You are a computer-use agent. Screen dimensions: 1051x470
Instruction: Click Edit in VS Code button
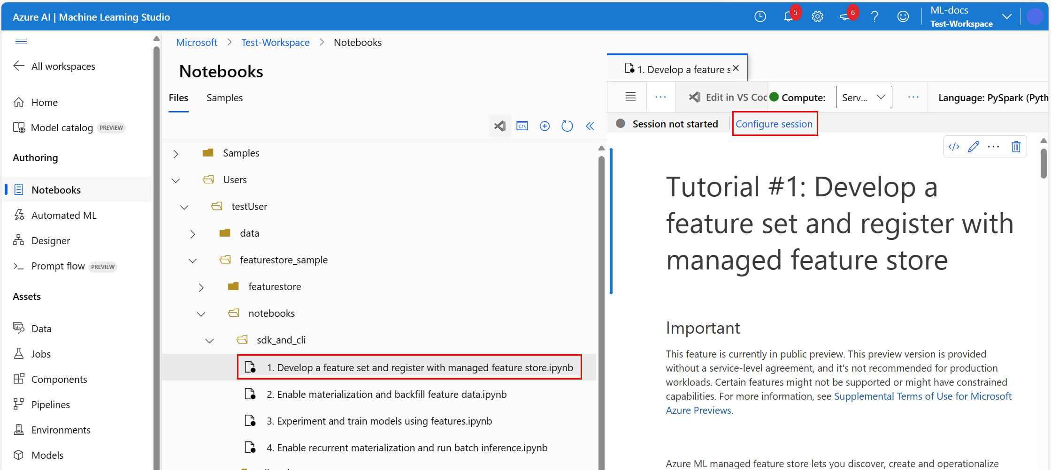coord(728,97)
